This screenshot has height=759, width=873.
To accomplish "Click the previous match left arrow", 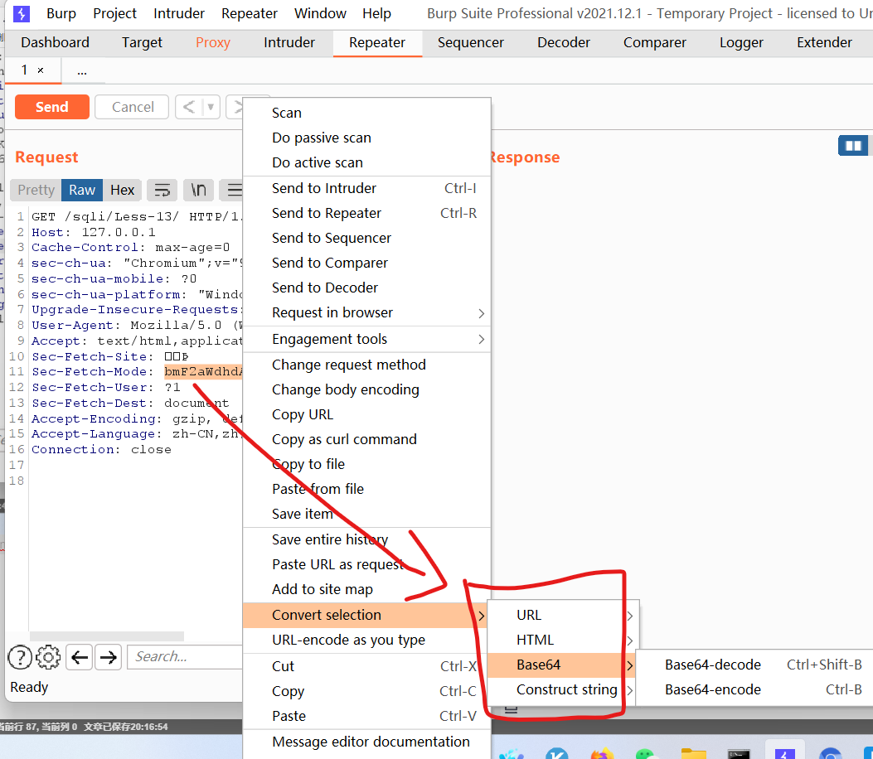I will click(x=79, y=657).
